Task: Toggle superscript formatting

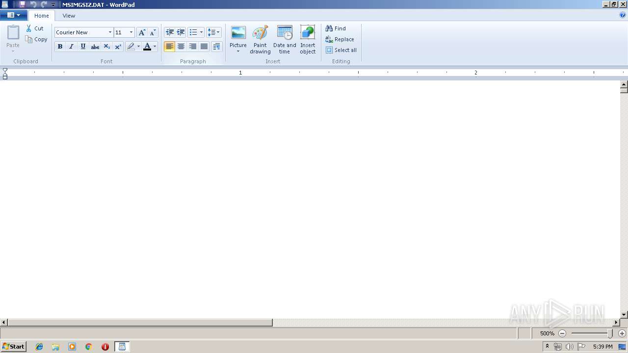Action: pos(118,47)
